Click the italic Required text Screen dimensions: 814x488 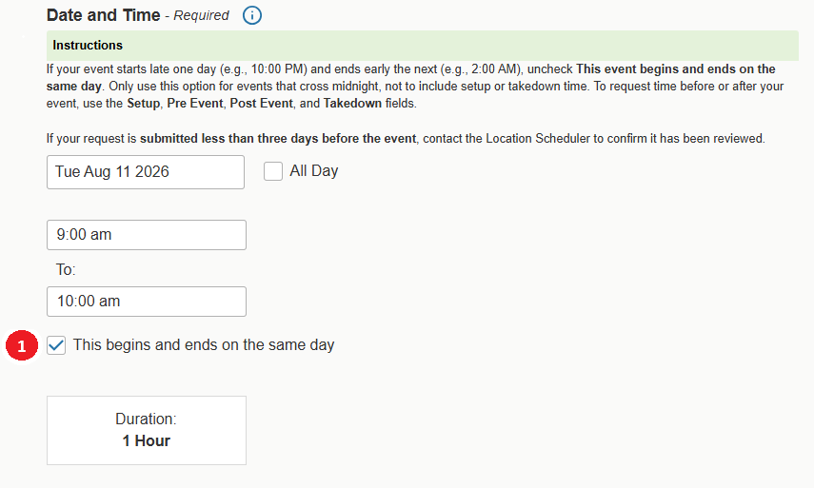tap(201, 15)
